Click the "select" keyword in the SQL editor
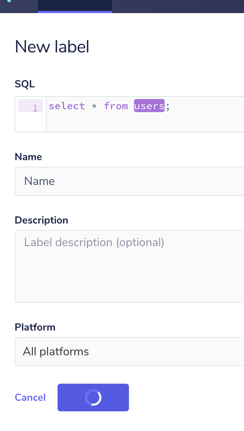Viewport: 244px width, 431px height. click(x=67, y=106)
